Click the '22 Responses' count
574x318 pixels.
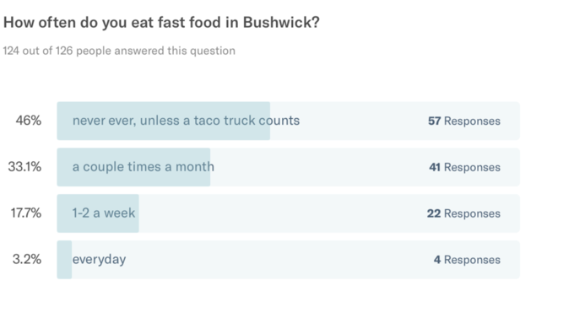[463, 213]
